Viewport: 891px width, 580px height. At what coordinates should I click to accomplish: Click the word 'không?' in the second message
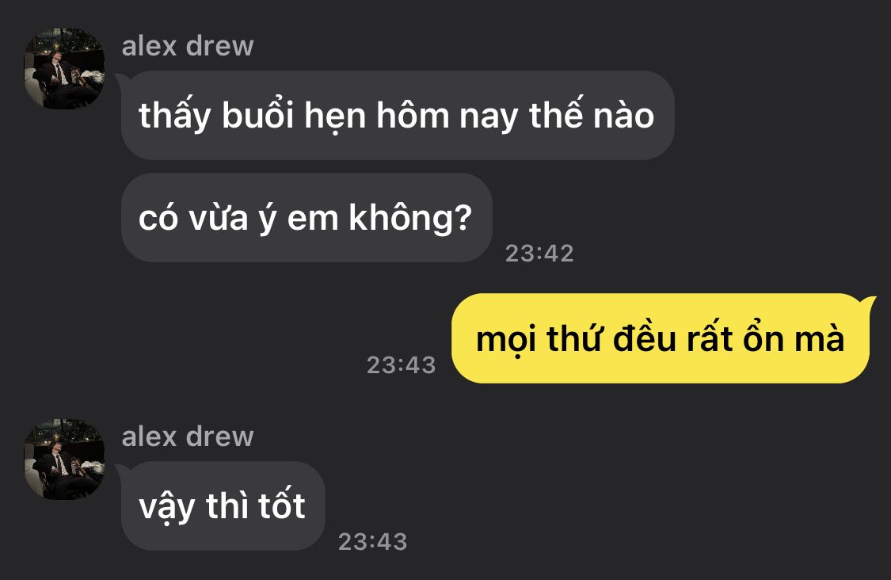[410, 219]
